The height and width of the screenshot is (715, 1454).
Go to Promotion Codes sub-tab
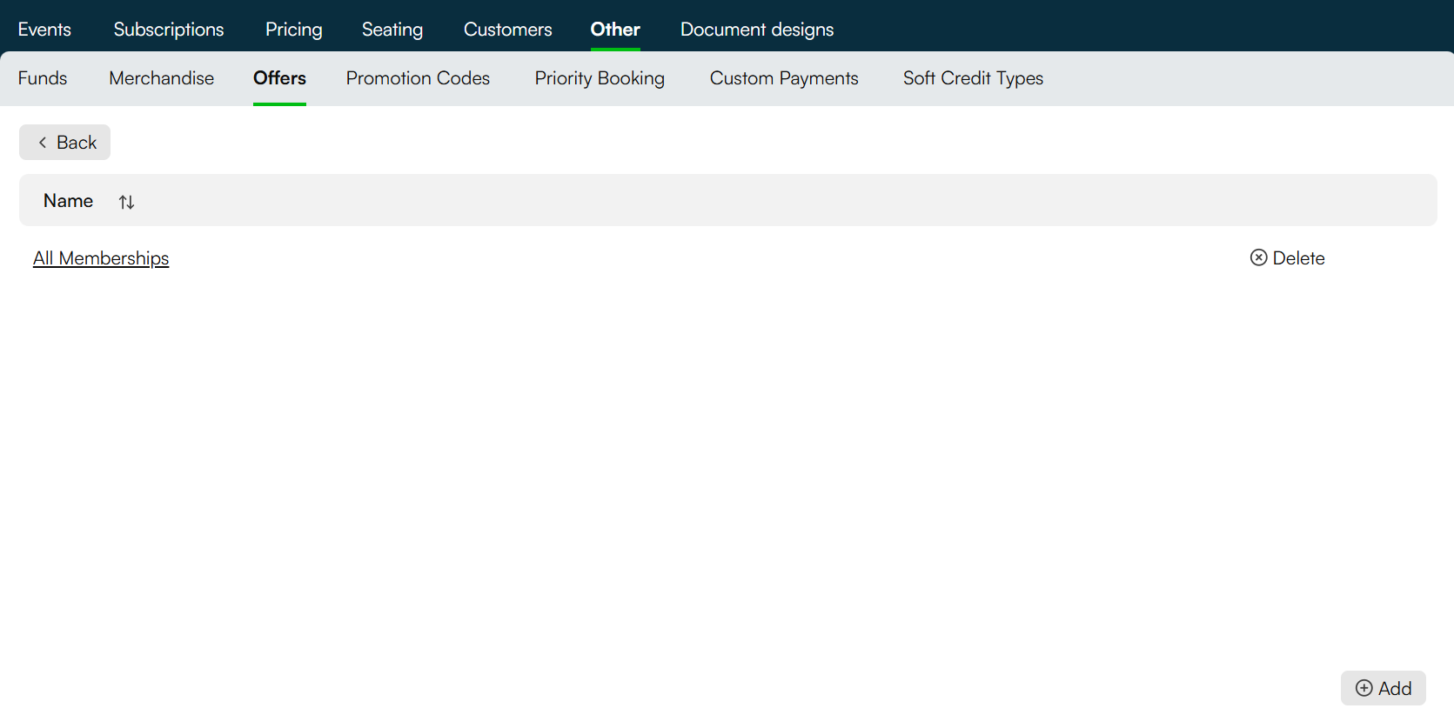coord(418,78)
